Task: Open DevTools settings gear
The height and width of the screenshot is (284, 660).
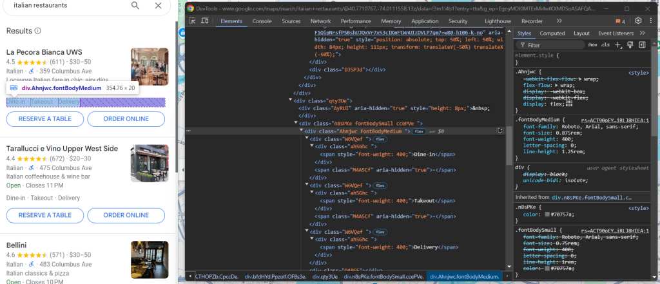Action: pos(638,21)
